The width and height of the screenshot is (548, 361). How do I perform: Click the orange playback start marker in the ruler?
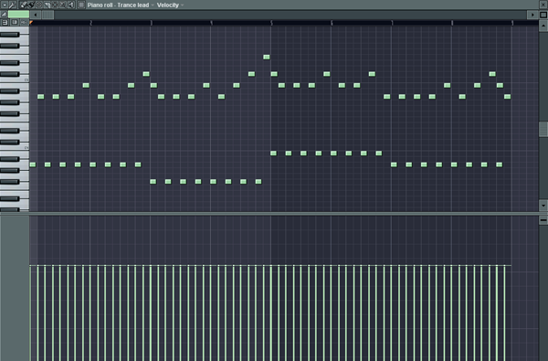click(x=31, y=22)
